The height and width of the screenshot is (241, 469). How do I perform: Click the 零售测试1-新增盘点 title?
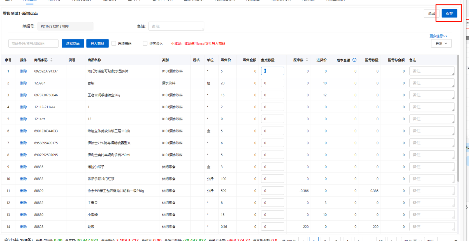pyautogui.click(x=20, y=13)
